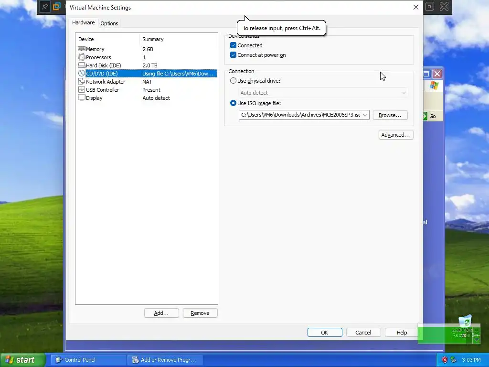Toggle the Connected checkbox
Screen dimensions: 489x367
(x=233, y=45)
